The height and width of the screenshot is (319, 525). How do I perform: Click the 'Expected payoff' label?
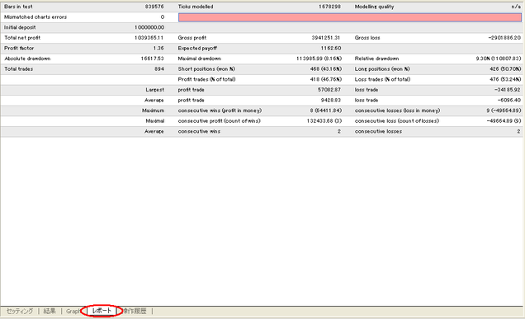[197, 48]
